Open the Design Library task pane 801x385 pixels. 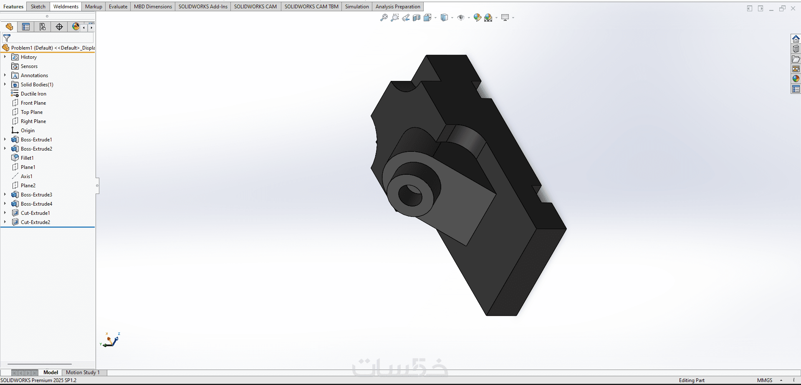click(796, 49)
